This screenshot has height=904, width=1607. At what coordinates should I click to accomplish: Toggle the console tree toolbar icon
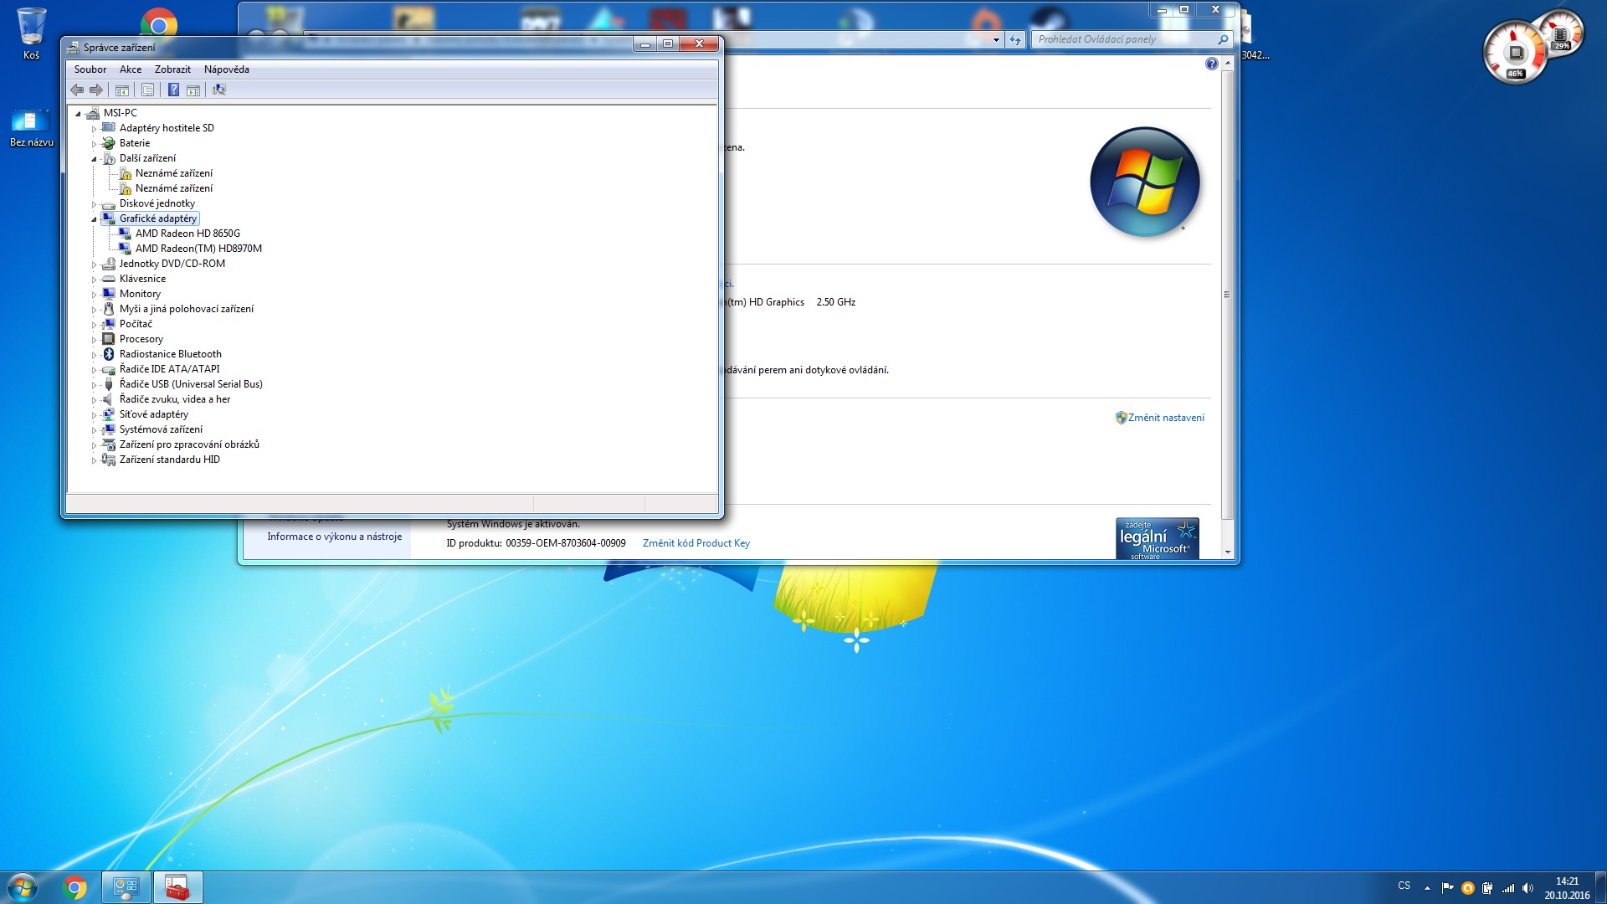point(122,90)
